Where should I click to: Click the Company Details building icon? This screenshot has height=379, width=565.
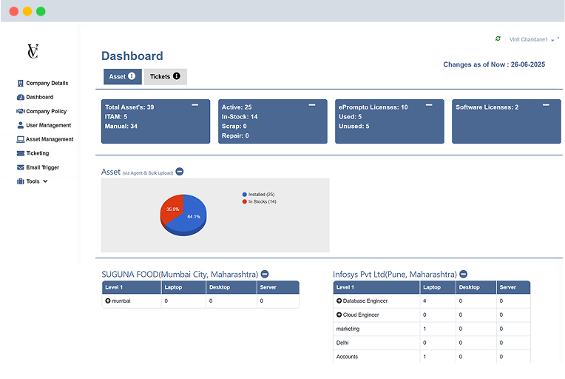click(x=20, y=83)
